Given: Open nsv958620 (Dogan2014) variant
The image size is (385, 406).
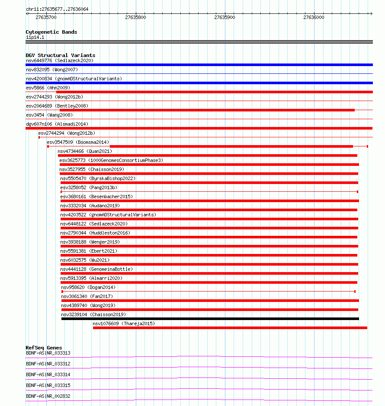Looking at the screenshot, I should (x=88, y=287).
